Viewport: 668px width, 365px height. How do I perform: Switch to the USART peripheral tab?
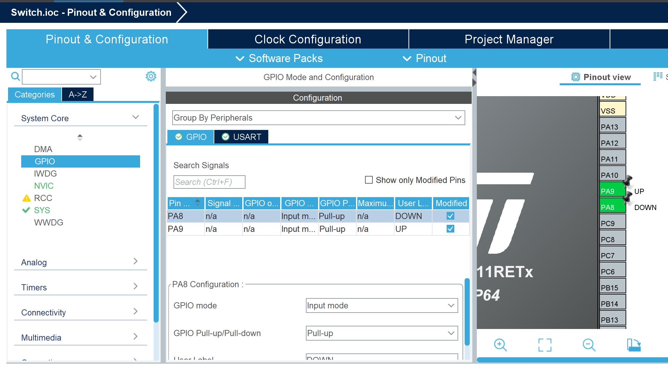coord(241,137)
